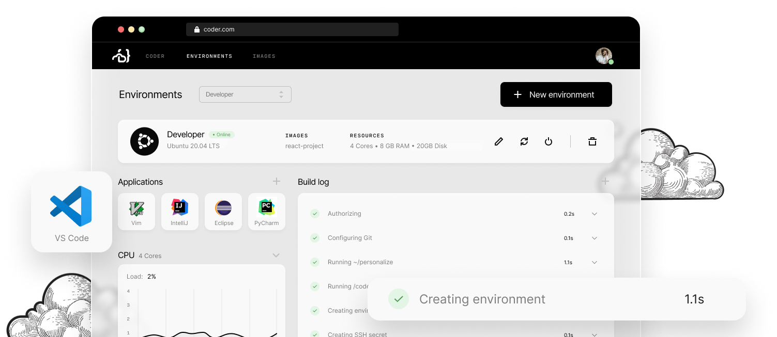Go to the IMAGES nav item
The height and width of the screenshot is (337, 777).
(x=264, y=56)
